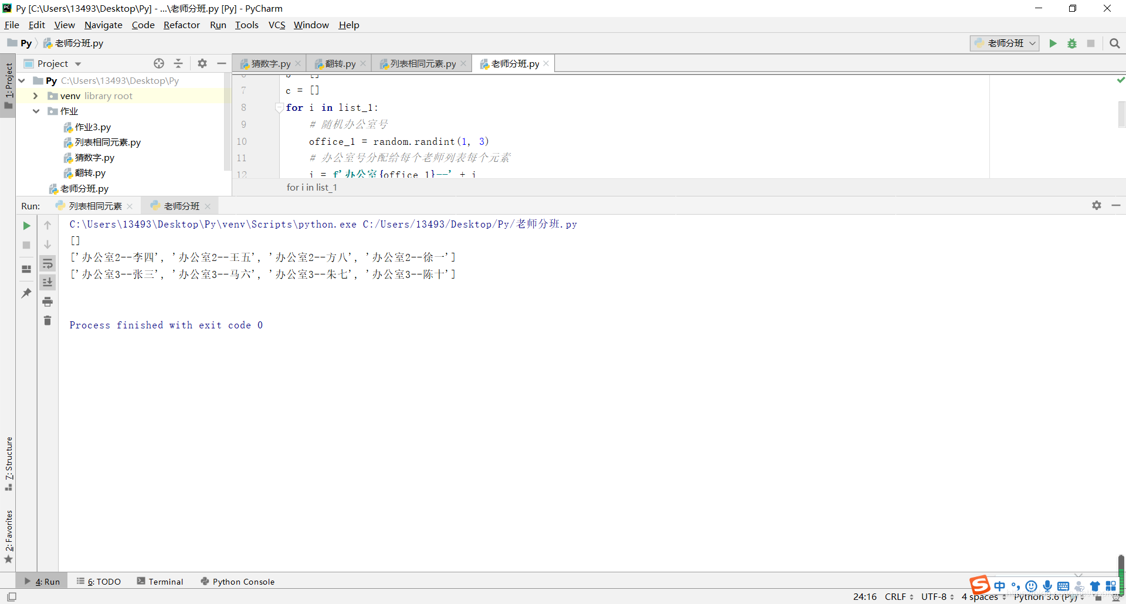Open the TODO tool window
The width and height of the screenshot is (1126, 604).
tap(99, 582)
